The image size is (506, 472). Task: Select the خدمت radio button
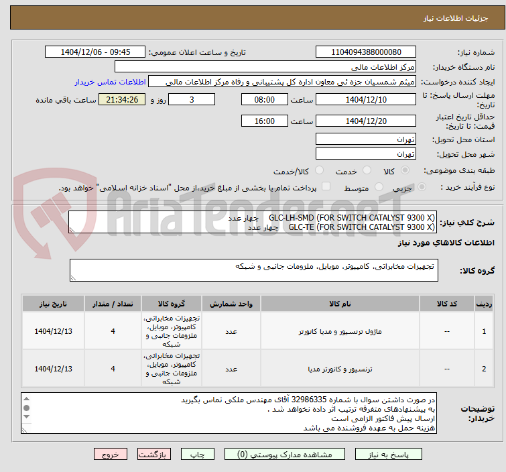click(367, 170)
